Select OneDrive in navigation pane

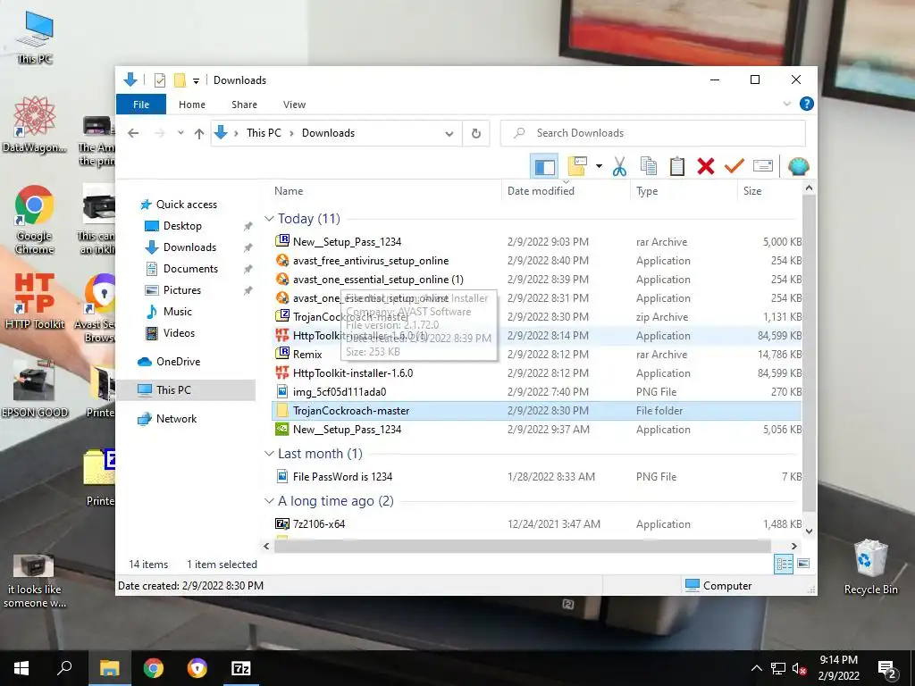tap(178, 362)
